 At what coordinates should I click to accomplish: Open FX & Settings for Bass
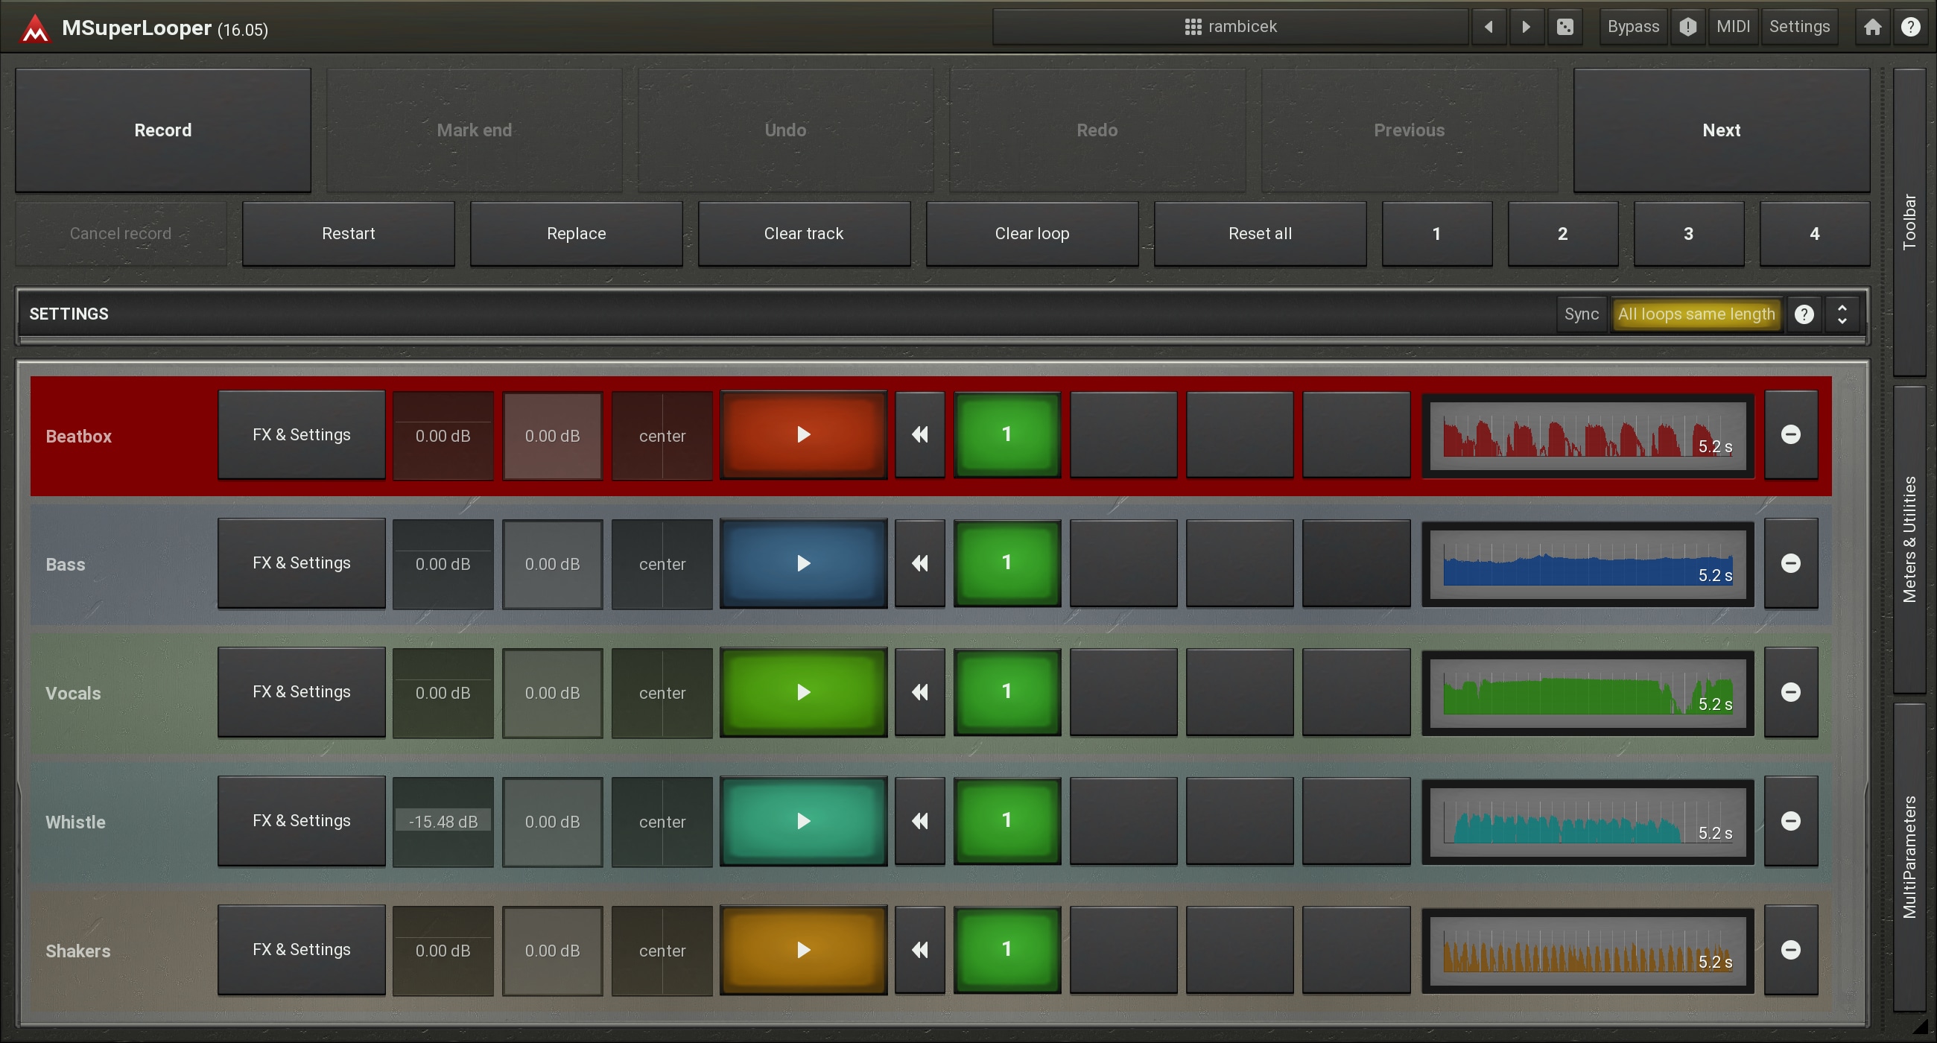(x=302, y=563)
